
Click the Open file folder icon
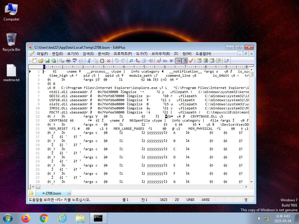tap(41, 61)
